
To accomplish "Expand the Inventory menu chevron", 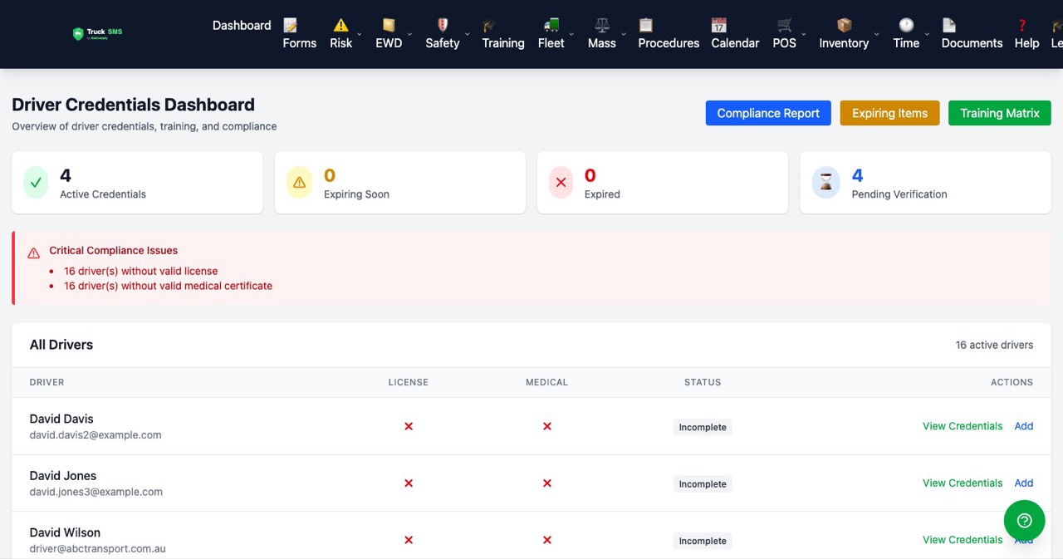I will [876, 34].
